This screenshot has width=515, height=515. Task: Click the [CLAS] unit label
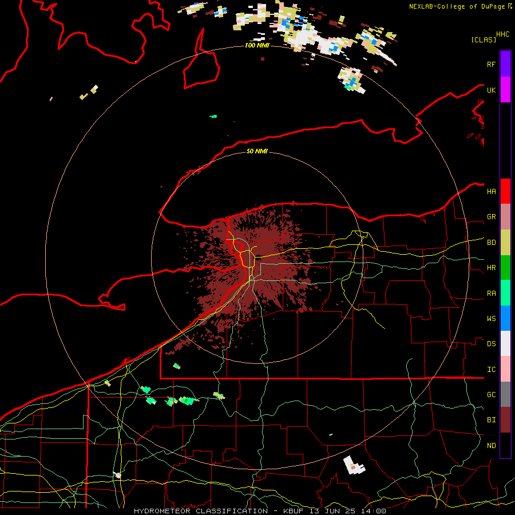point(484,39)
